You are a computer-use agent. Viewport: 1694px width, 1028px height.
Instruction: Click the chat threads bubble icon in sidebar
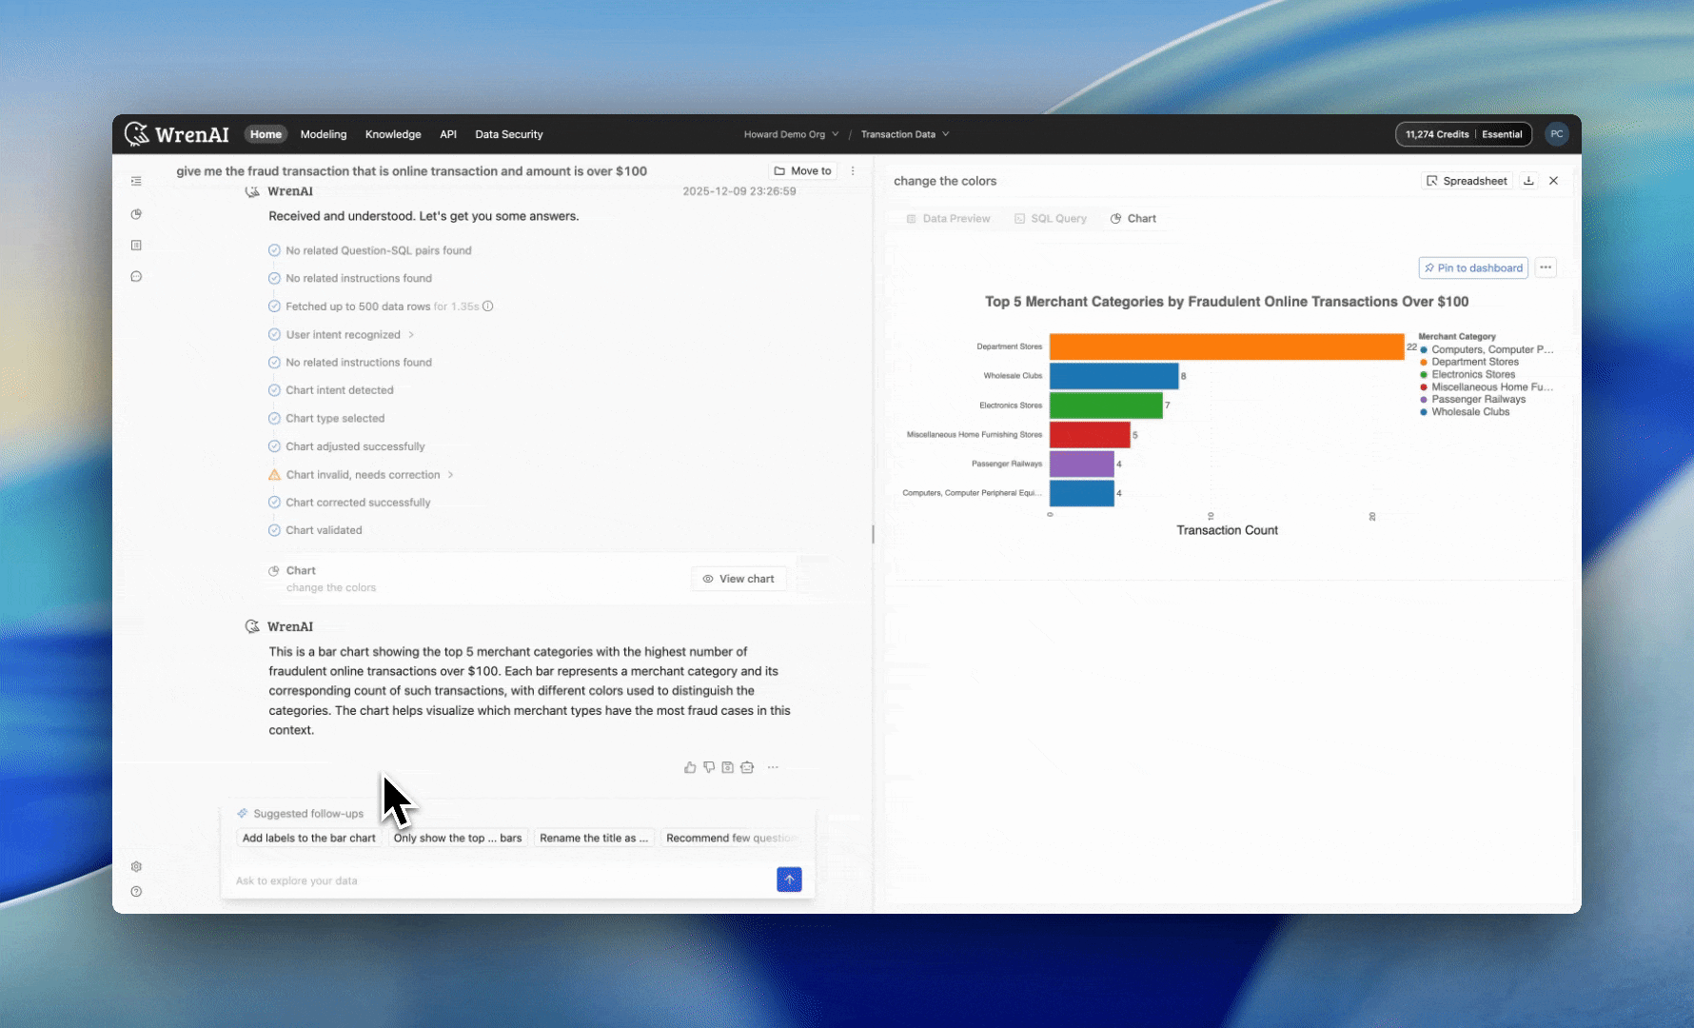(136, 277)
